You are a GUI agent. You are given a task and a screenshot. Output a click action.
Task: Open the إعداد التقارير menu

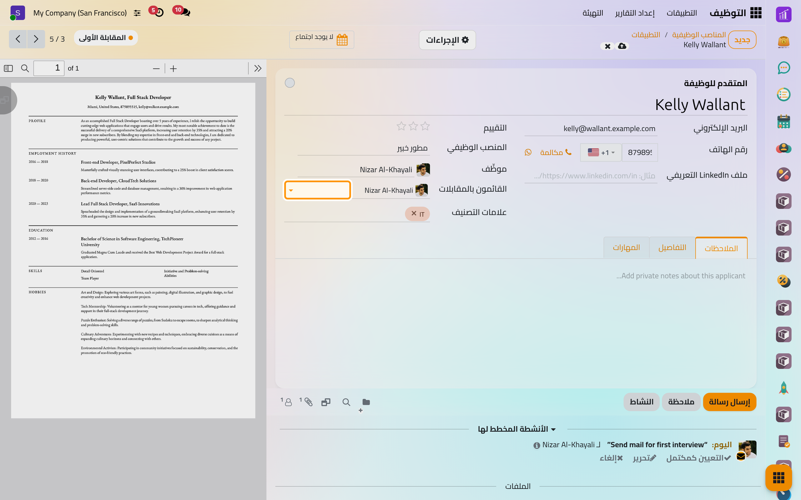(x=635, y=13)
